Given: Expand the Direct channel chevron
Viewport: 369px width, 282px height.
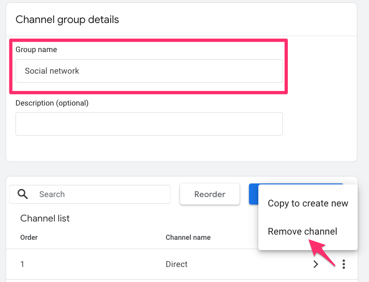Looking at the screenshot, I should point(316,264).
